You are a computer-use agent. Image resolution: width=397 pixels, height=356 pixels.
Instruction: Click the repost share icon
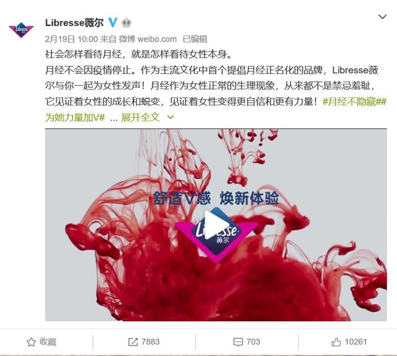(133, 342)
